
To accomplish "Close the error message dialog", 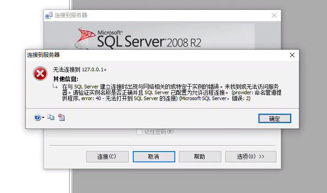I will [292, 55].
